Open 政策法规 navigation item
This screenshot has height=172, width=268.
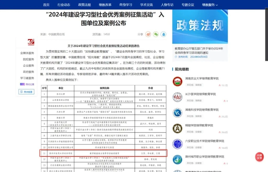[85, 5]
